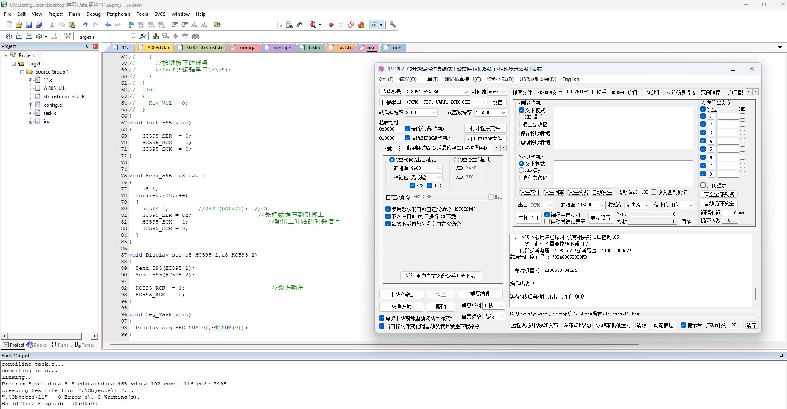Open file using the folder toolbar icon
The image size is (787, 409).
19,25
